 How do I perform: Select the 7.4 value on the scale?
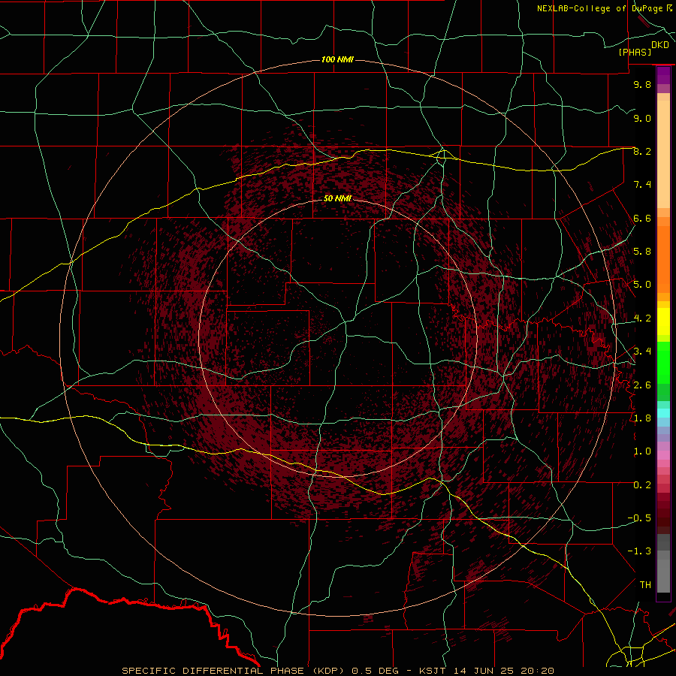(642, 185)
